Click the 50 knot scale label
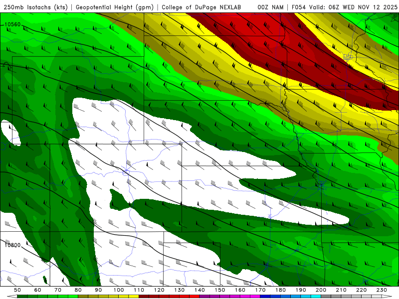Screen dimensions: 399x299 pos(17,290)
